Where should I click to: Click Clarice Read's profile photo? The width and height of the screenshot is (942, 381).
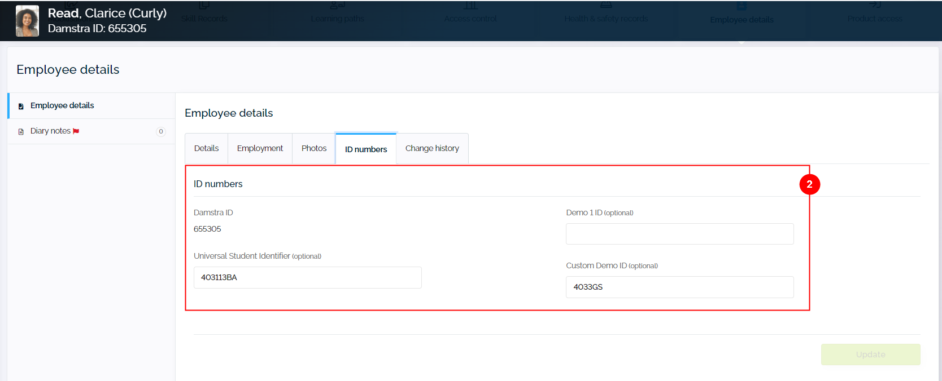pyautogui.click(x=27, y=21)
